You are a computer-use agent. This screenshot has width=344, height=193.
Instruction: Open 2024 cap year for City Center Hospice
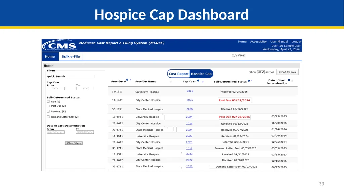[x=189, y=124]
